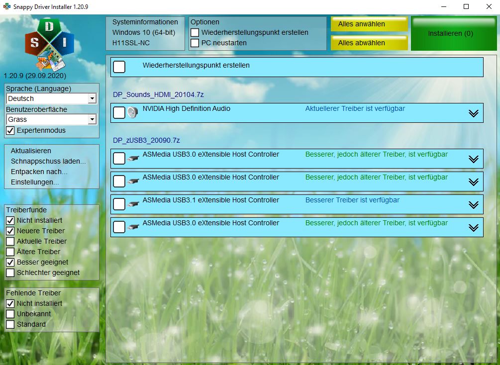The image size is (500, 365).
Task: Check the large Wiederherstellungspunkt erstellen list box
Action: pyautogui.click(x=119, y=67)
